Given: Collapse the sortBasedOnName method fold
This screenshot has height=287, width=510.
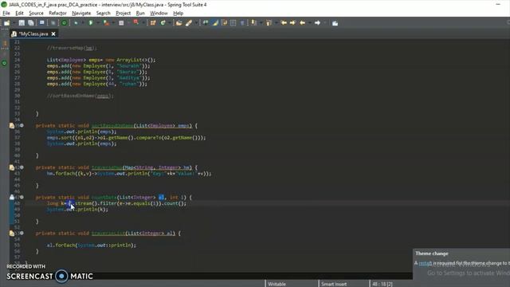Looking at the screenshot, I should pyautogui.click(x=22, y=125).
